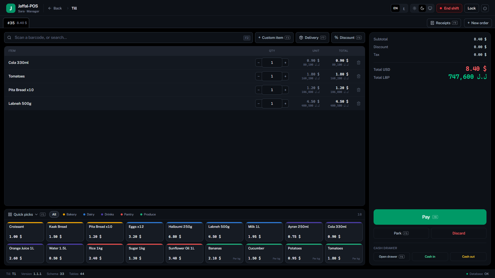Viewport: 495px width, 278px height.
Task: Add Kaak Bread from quick picks
Action: 65,232
